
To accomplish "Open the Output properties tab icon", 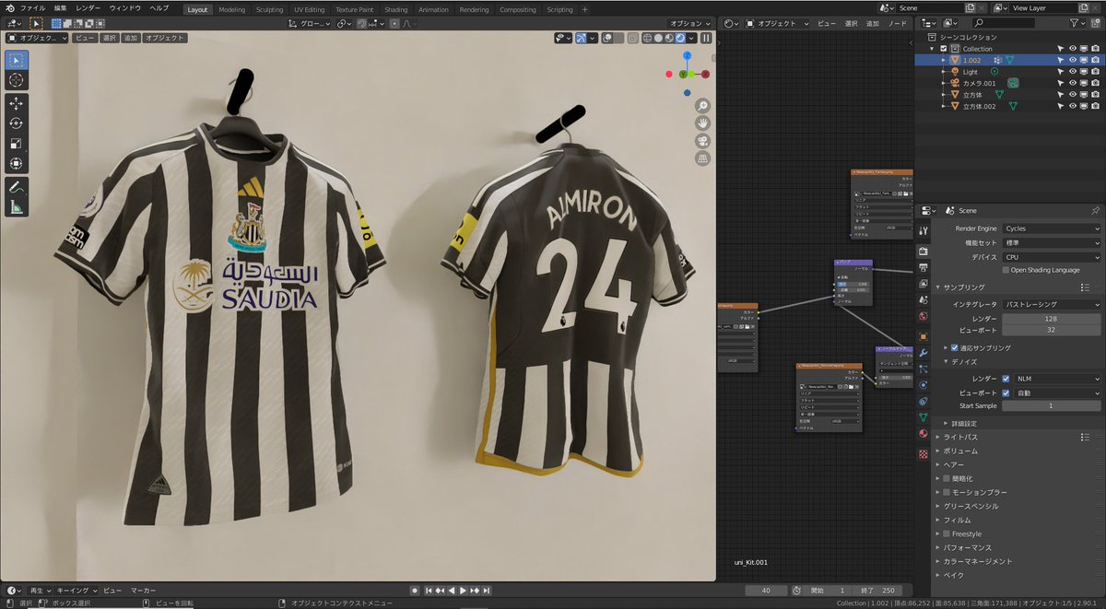I will click(x=924, y=267).
